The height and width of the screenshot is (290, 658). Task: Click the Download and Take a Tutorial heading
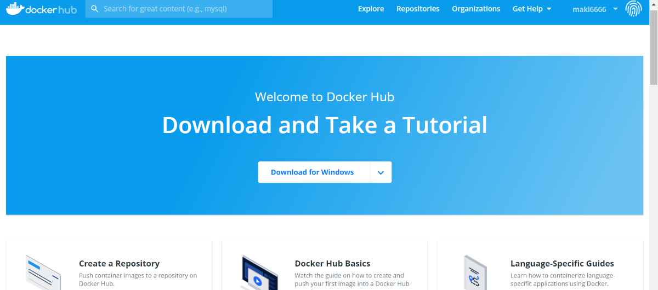325,125
